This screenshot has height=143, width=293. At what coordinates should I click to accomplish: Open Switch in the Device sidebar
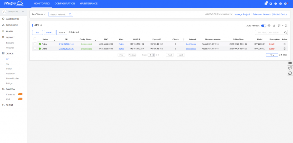(9, 69)
